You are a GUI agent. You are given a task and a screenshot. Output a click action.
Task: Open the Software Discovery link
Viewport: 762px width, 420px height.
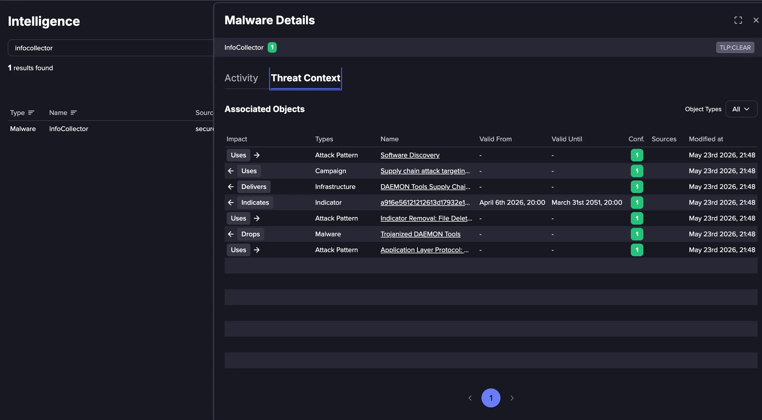tap(410, 155)
